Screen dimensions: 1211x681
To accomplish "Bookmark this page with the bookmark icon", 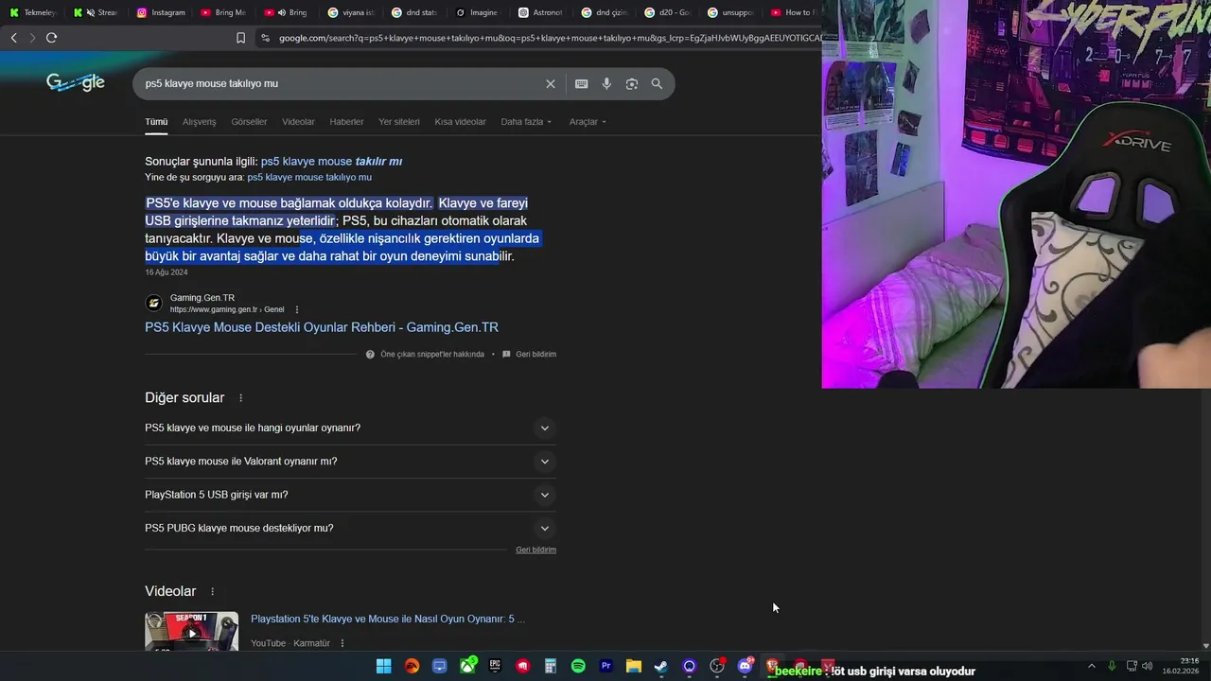I will 240,38.
